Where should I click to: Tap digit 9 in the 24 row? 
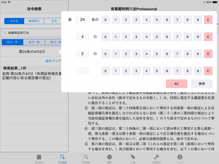[x=198, y=20]
